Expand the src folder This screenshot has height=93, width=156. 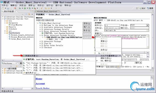[5, 31]
